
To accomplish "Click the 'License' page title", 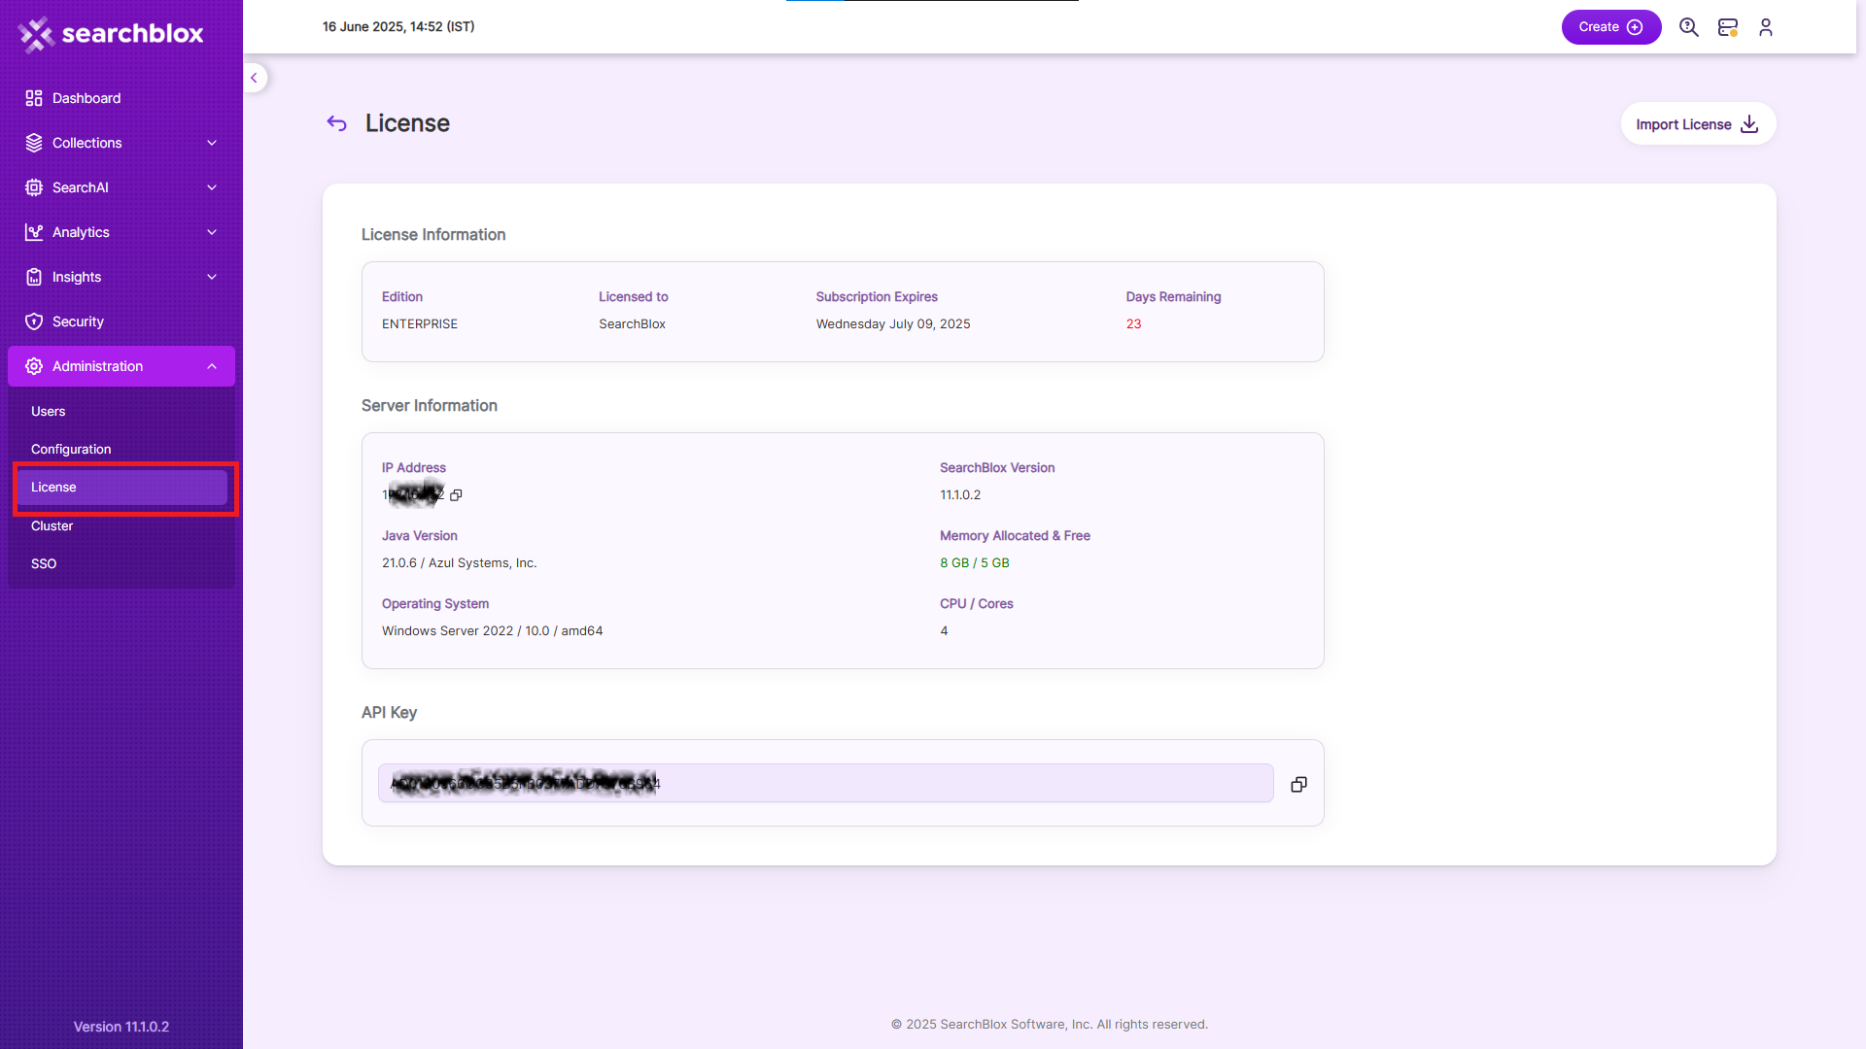I will click(407, 123).
